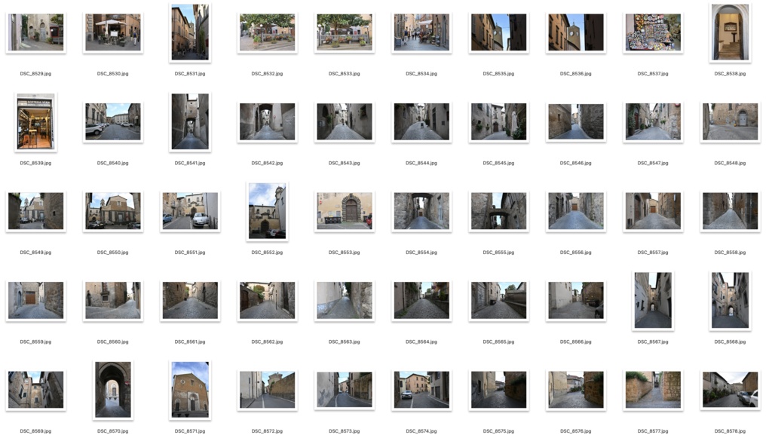Click the DSC_8568.jpg portrait street thumbnail
The image size is (772, 435).
tap(730, 300)
